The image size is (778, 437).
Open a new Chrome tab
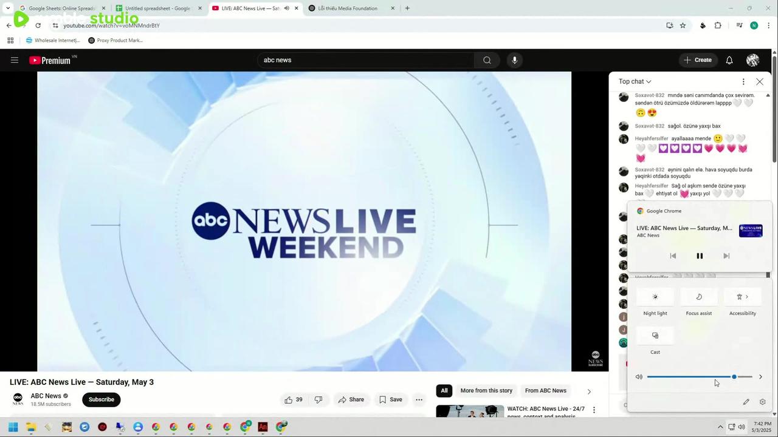click(407, 8)
